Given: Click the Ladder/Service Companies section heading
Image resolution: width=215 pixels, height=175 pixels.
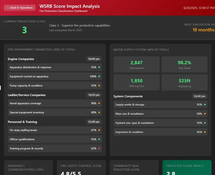Looking at the screenshot, I should pos(27,95).
